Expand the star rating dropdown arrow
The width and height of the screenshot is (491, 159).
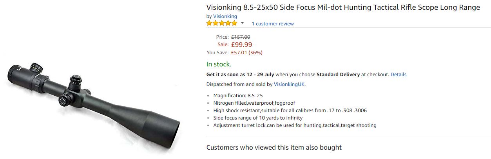coord(242,23)
